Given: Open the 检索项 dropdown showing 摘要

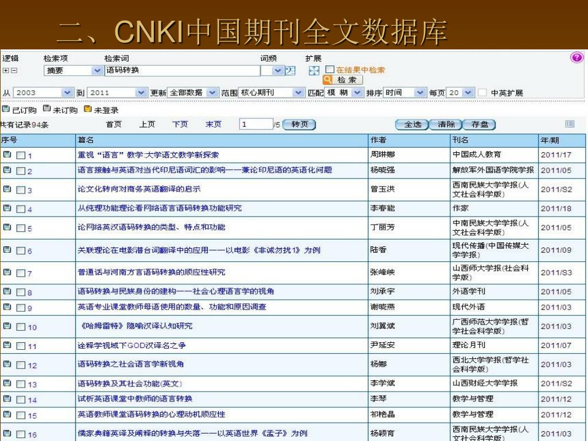Looking at the screenshot, I should [x=73, y=71].
